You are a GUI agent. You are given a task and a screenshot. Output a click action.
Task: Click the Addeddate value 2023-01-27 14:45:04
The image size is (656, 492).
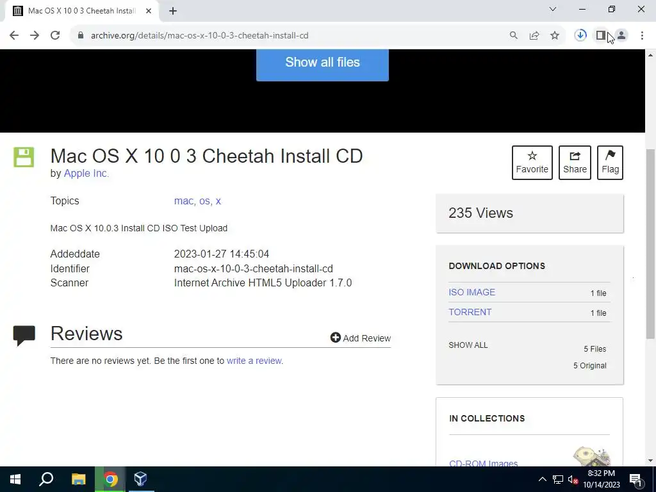click(221, 254)
